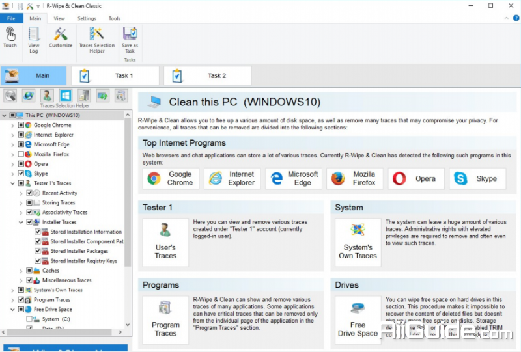
Task: Expand the System's Own Traces node
Action: click(12, 290)
